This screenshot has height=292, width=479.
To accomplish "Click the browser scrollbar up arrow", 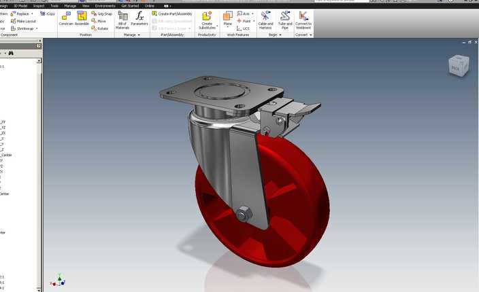I will 39,61.
